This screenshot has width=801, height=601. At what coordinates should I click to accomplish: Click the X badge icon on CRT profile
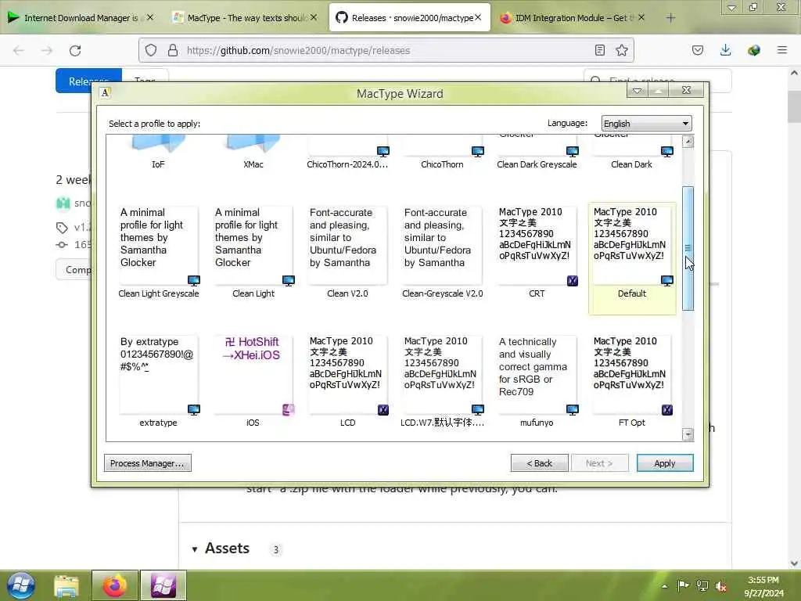pos(573,281)
